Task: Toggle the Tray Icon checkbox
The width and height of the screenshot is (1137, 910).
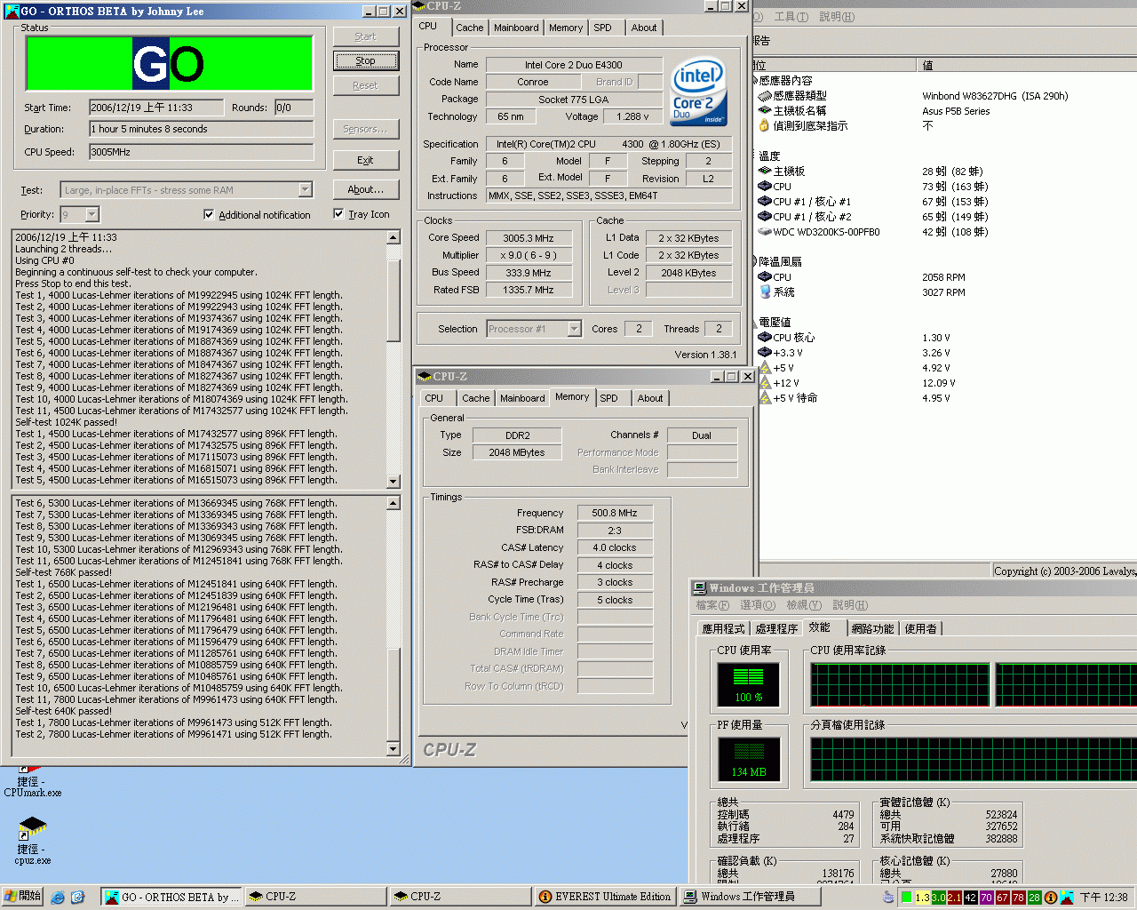Action: 338,213
